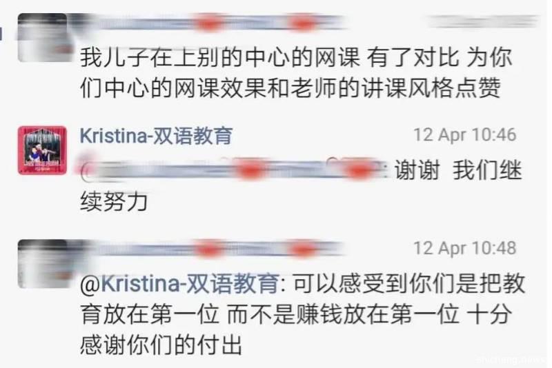Viewport: 552px width, 368px height.
Task: Select the 12 Apr 10:48 timestamp
Action: [x=464, y=248]
